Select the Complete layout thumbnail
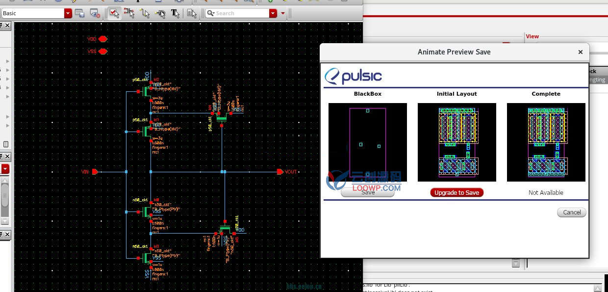This screenshot has width=608, height=292. pyautogui.click(x=546, y=142)
